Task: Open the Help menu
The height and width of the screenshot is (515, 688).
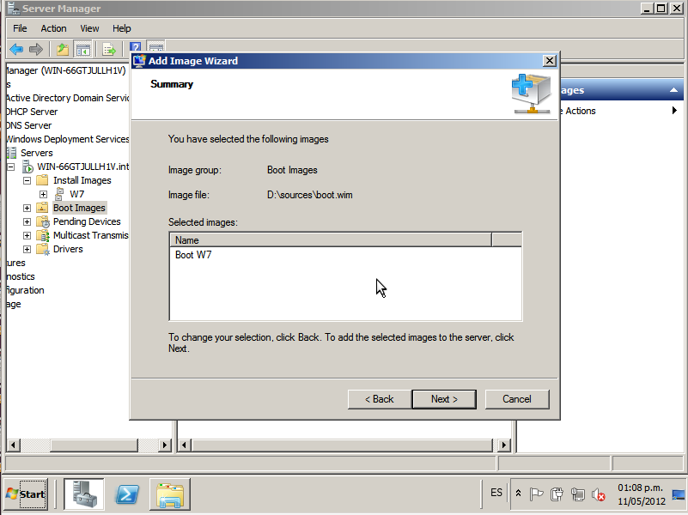Action: 122,28
